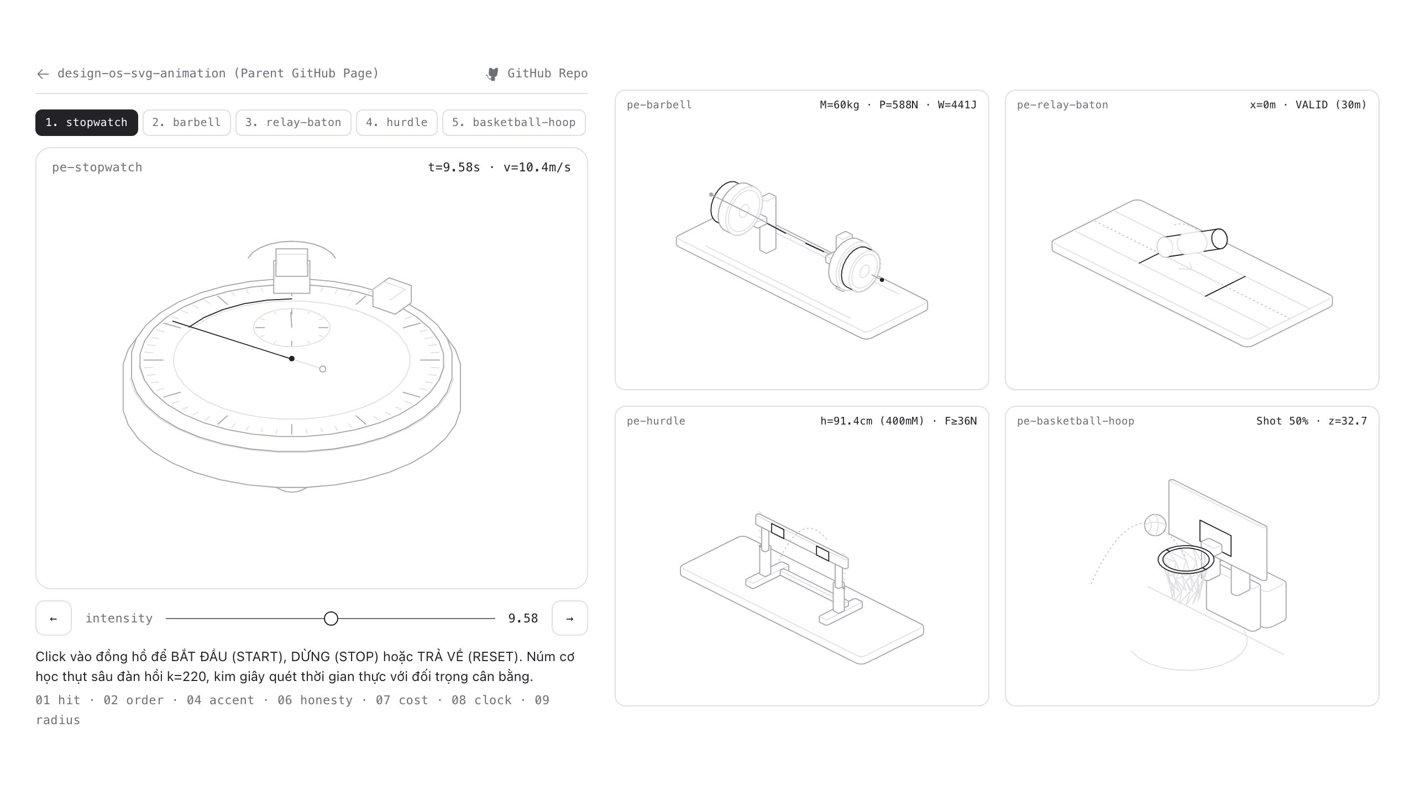Open the pe-basketball-hoop illustration card
Viewport: 1415px width, 796px height.
pyautogui.click(x=1192, y=556)
